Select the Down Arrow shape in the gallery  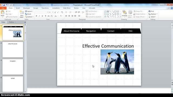118,14
